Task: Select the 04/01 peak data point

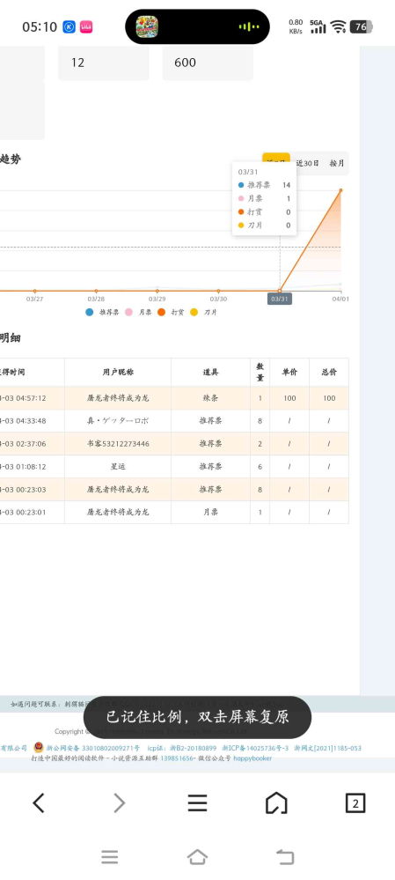Action: [340, 190]
